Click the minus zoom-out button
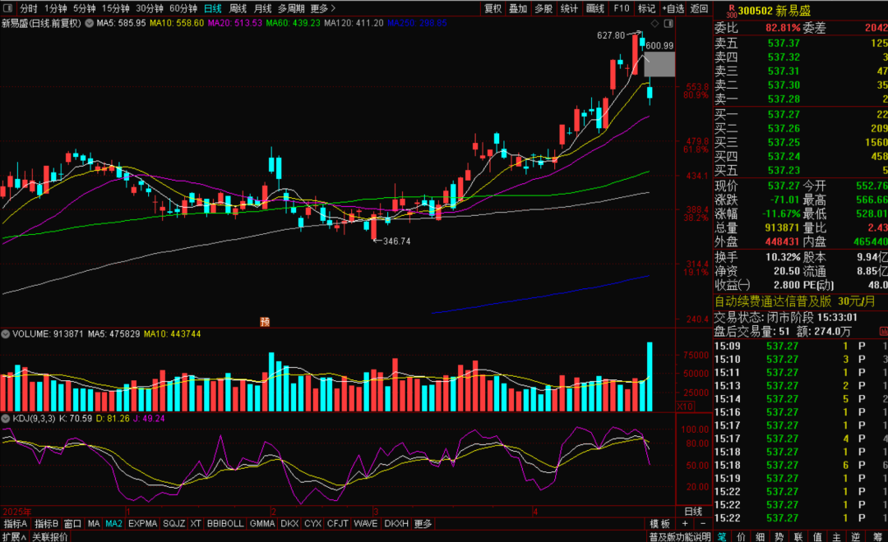 click(x=702, y=524)
